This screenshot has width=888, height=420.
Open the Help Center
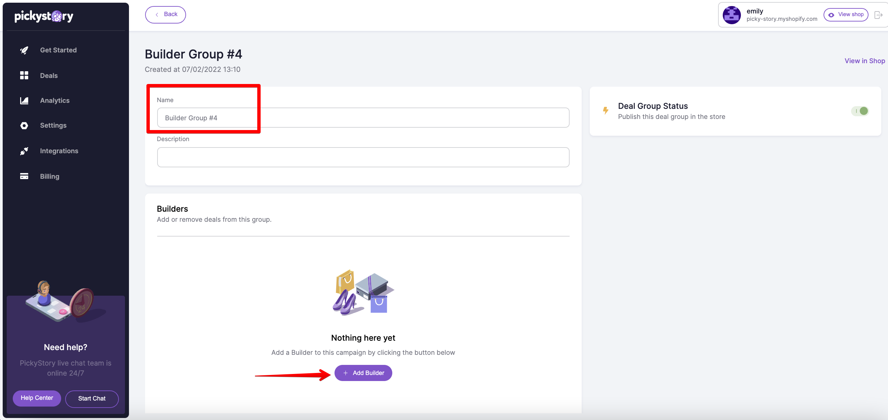pyautogui.click(x=37, y=398)
